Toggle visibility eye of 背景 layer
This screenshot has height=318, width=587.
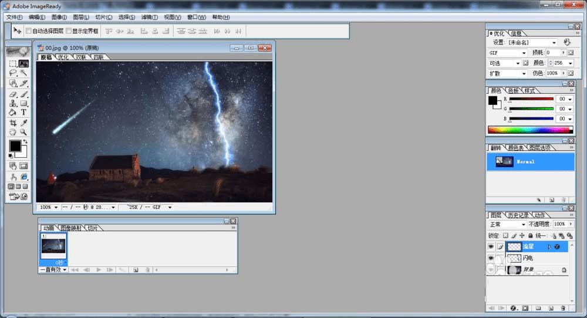pyautogui.click(x=491, y=270)
